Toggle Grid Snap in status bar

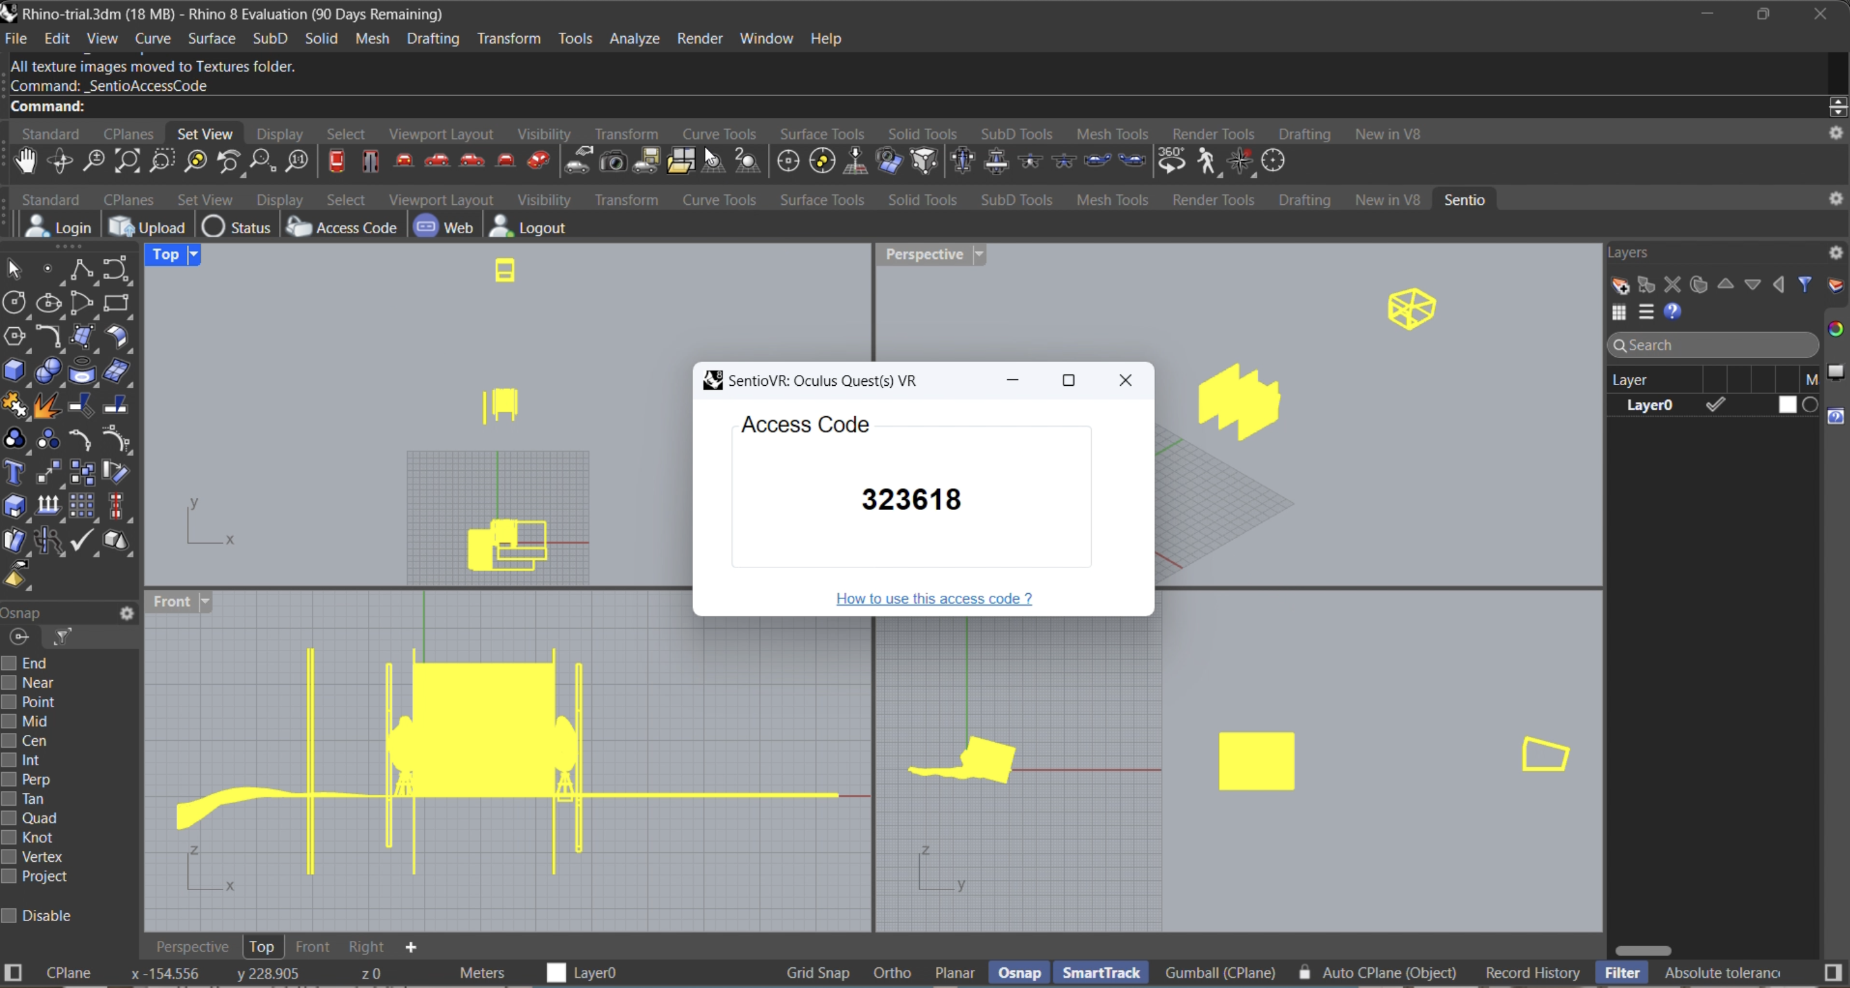817,973
